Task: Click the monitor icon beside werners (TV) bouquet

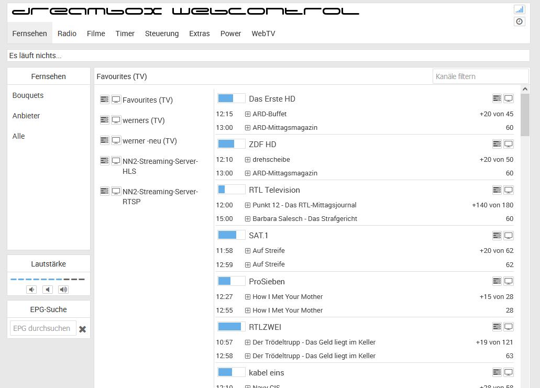Action: (x=116, y=120)
